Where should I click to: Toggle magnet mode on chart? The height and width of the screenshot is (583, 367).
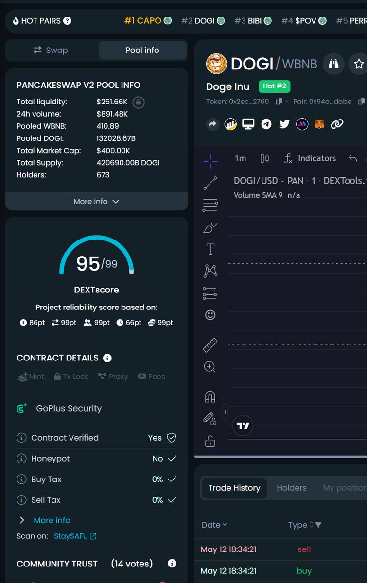(210, 396)
